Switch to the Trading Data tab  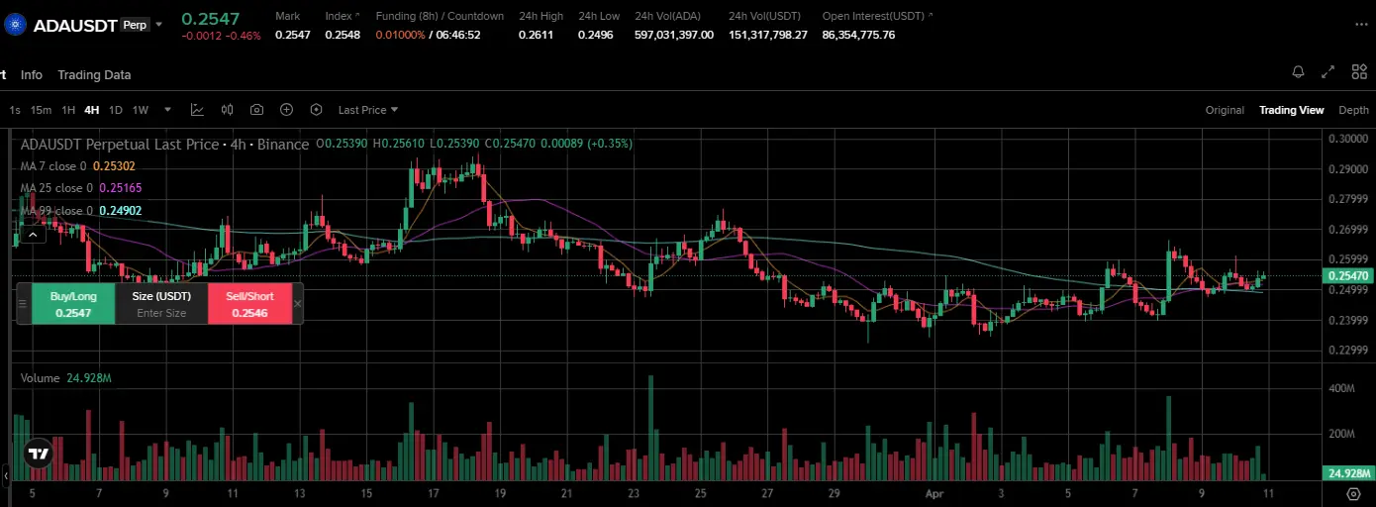click(94, 75)
